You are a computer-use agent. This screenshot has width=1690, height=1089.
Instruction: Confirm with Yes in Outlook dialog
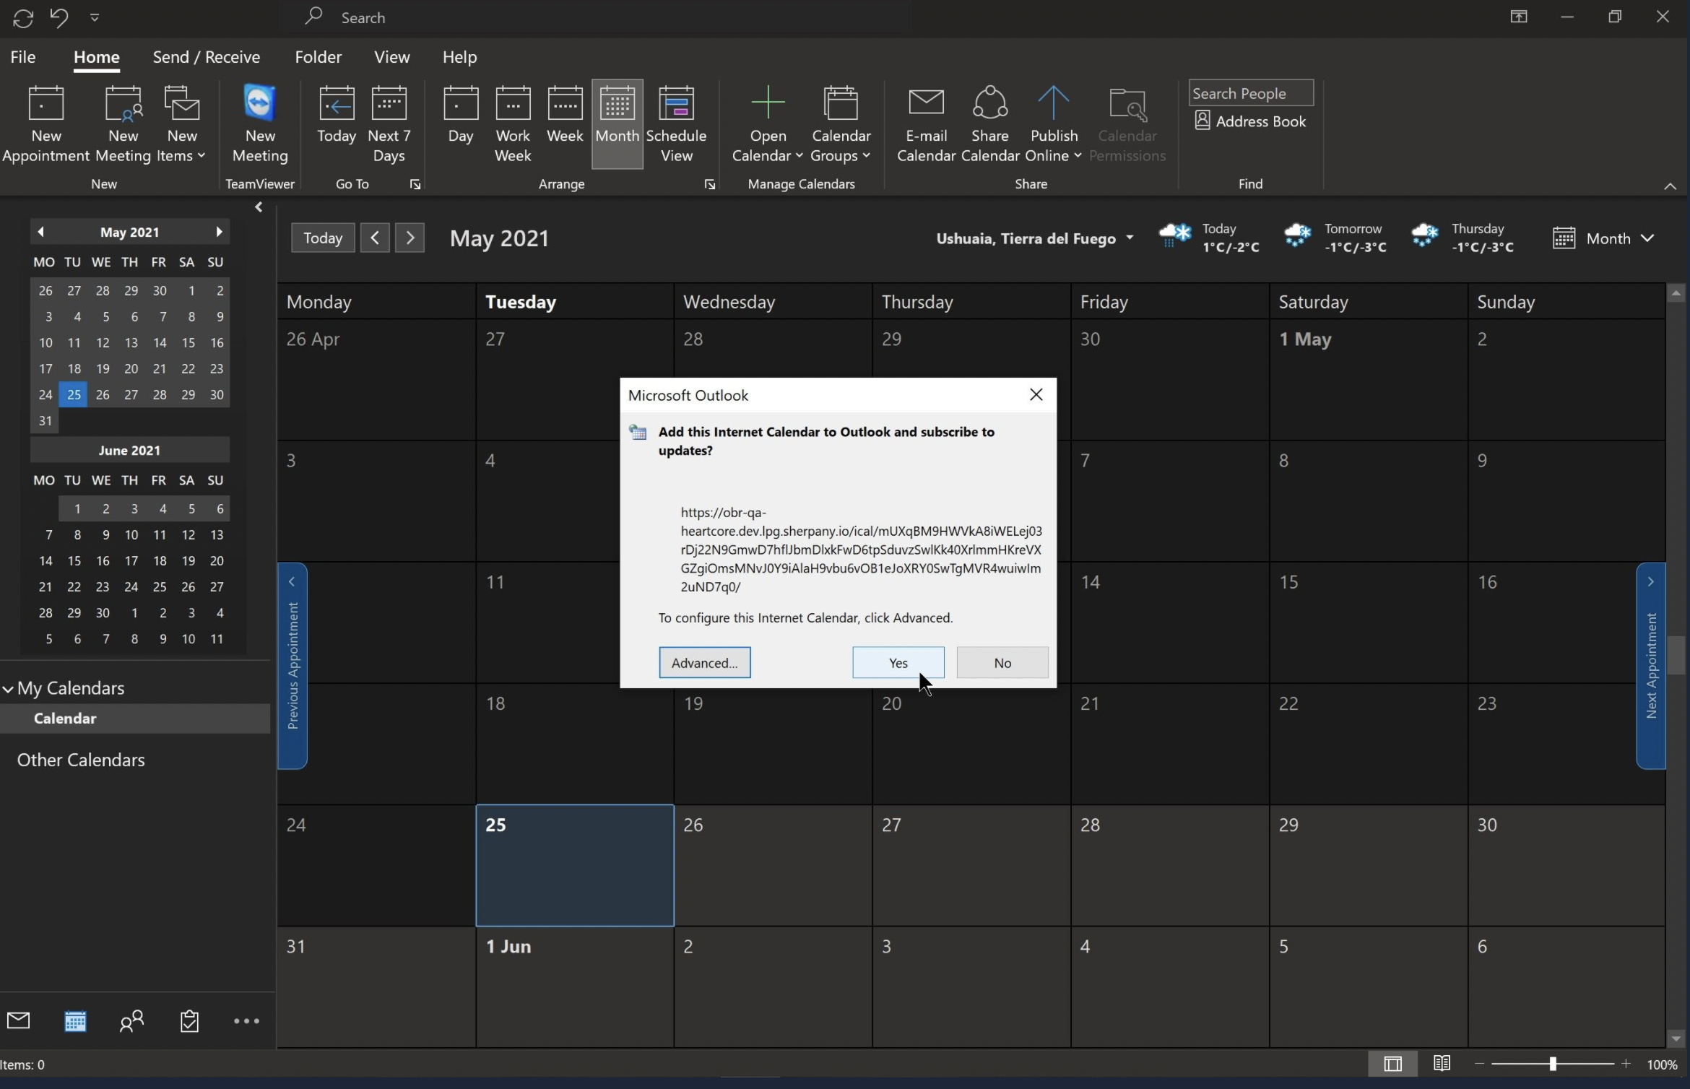pos(898,662)
